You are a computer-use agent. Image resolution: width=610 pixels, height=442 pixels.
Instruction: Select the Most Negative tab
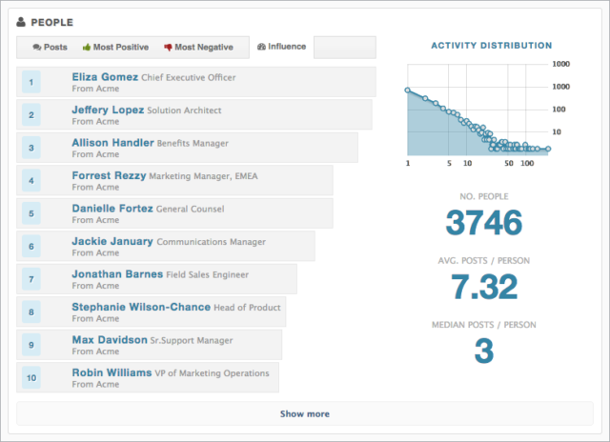point(201,47)
